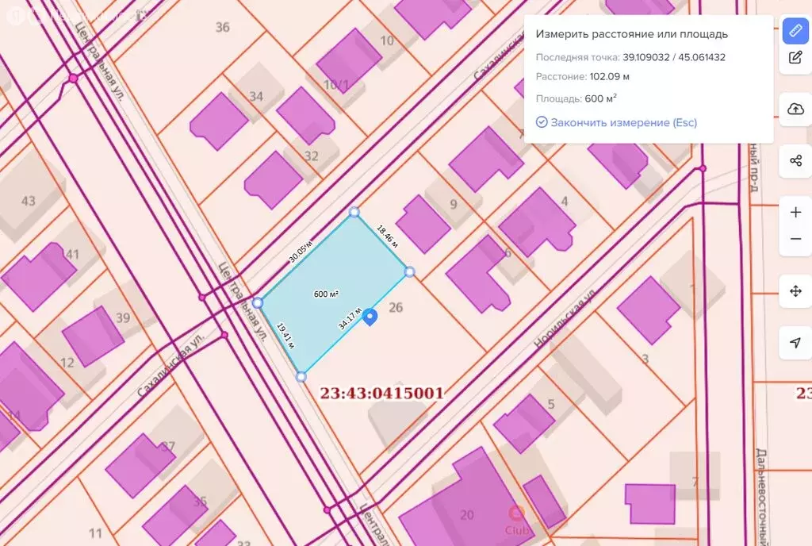
Task: Click the geolocation arrow icon
Action: pos(796,343)
